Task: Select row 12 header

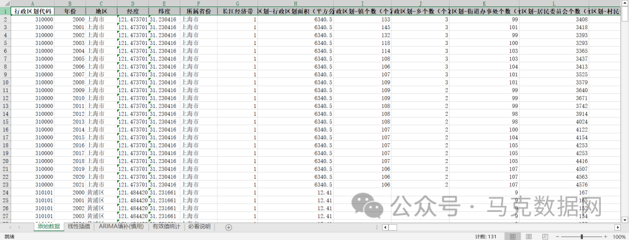Action: [x=5, y=98]
